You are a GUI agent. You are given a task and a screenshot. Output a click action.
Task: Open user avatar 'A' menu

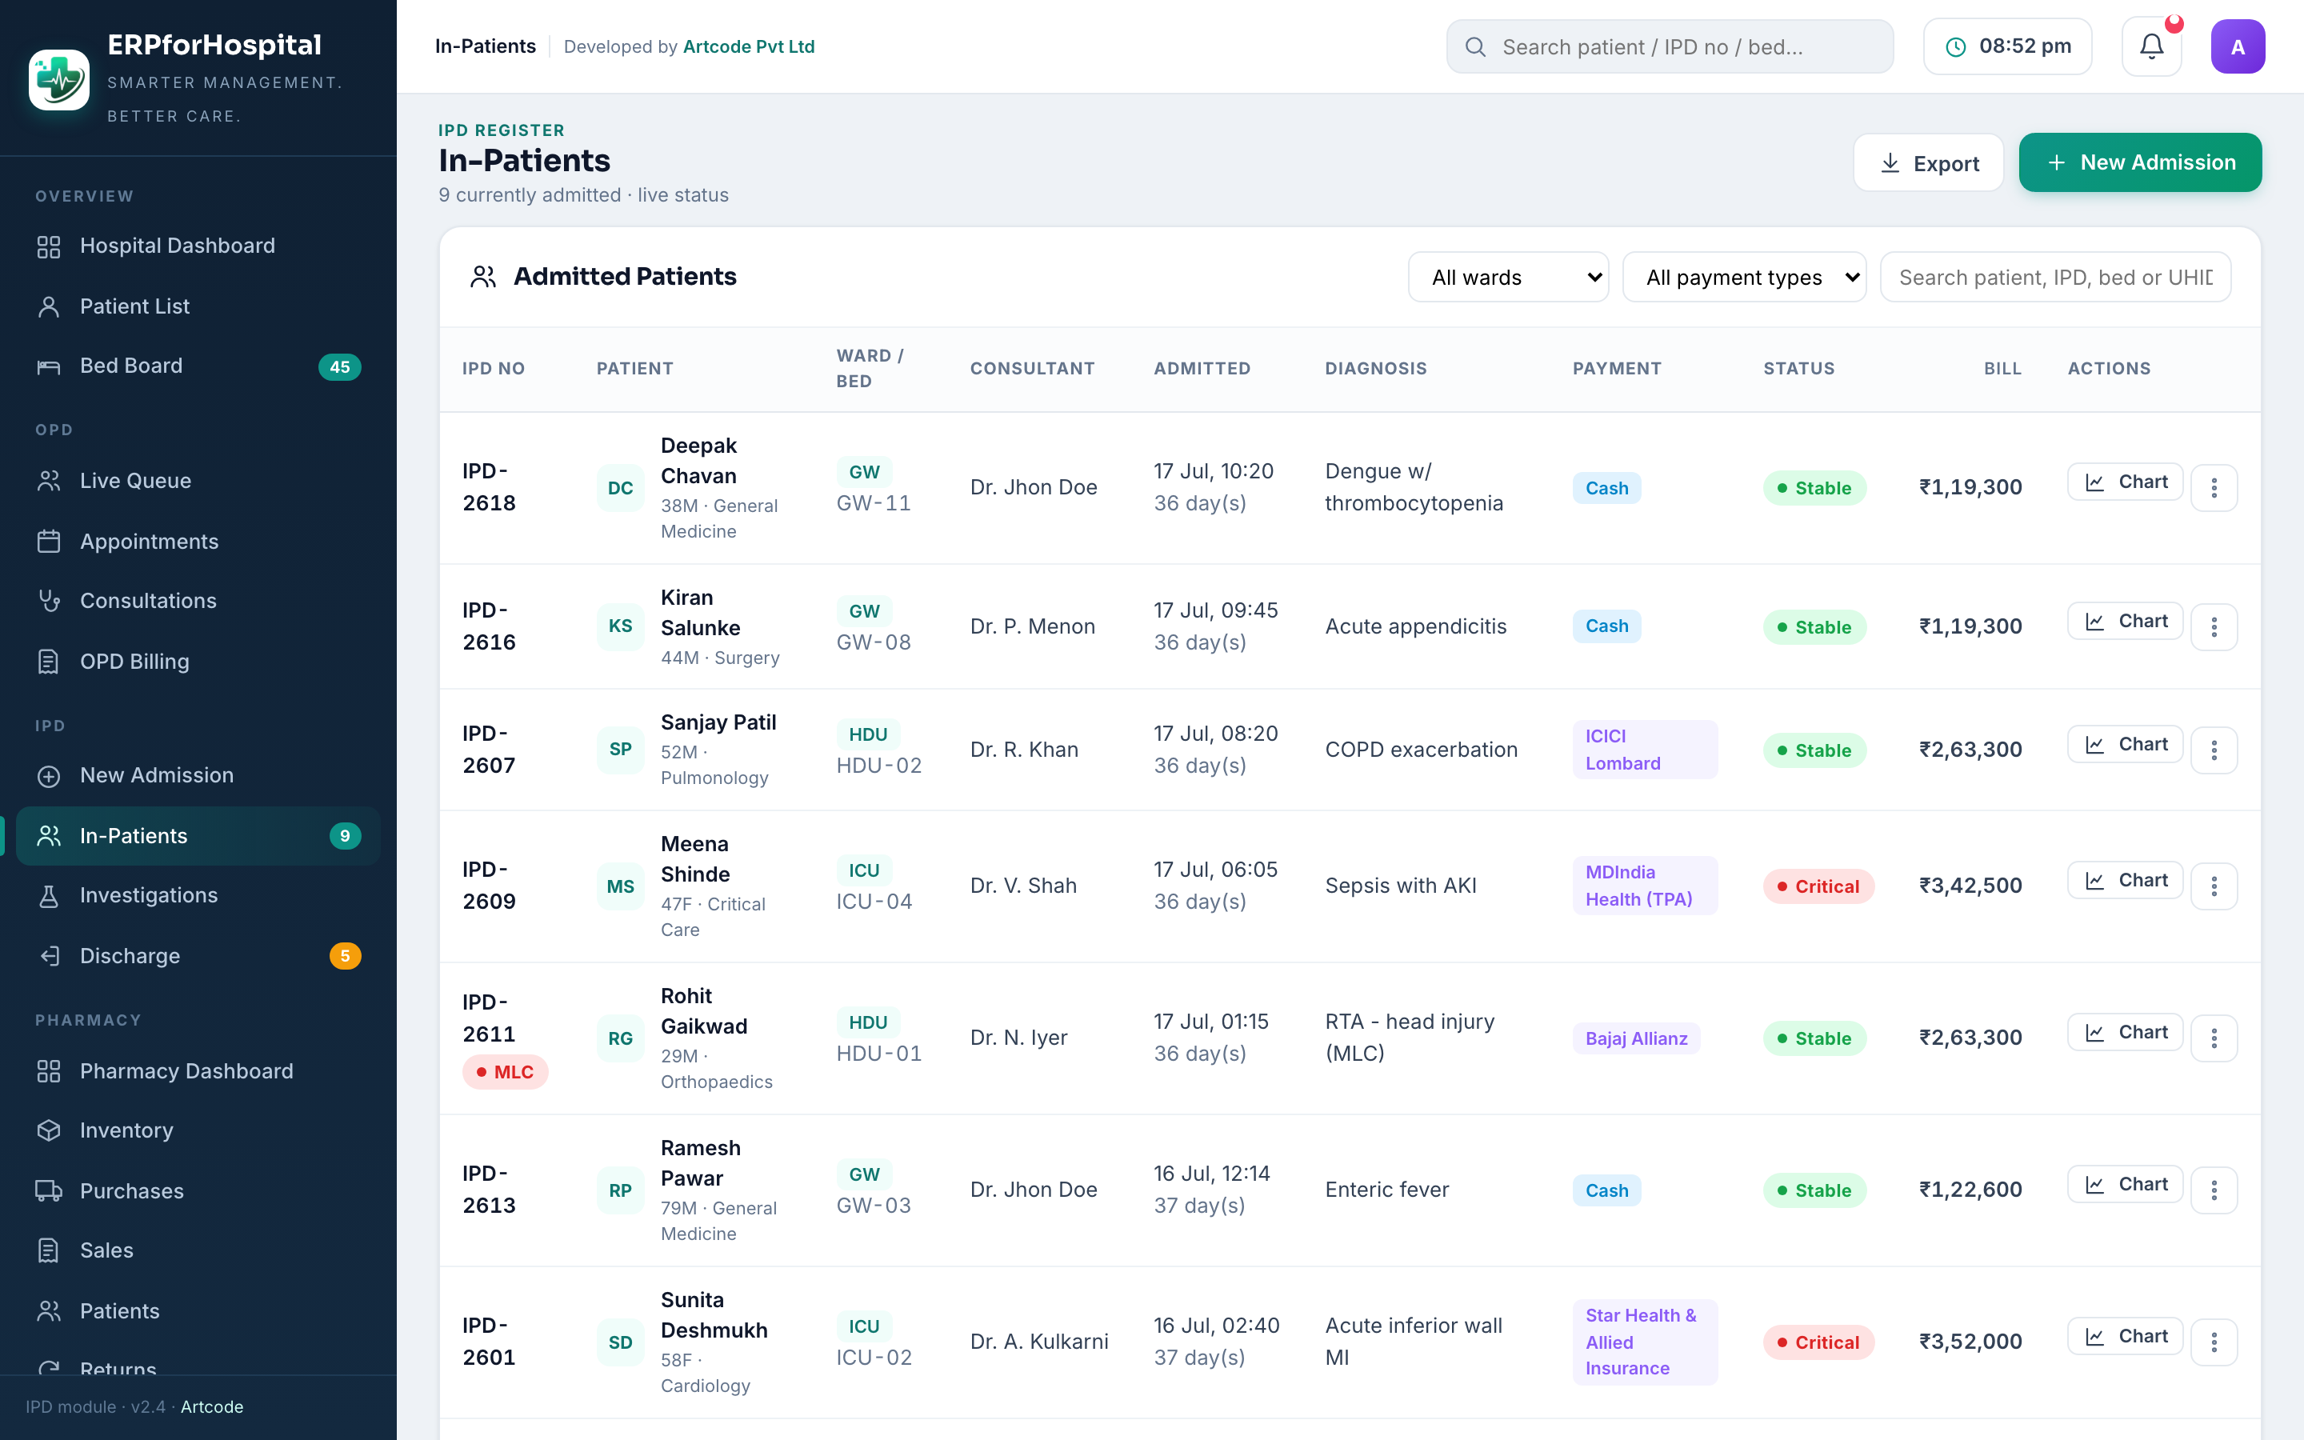(2238, 46)
